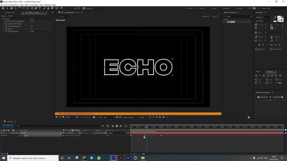Enable the Ligatures checkbox
Viewport: 287px width, 161px height.
[257, 49]
